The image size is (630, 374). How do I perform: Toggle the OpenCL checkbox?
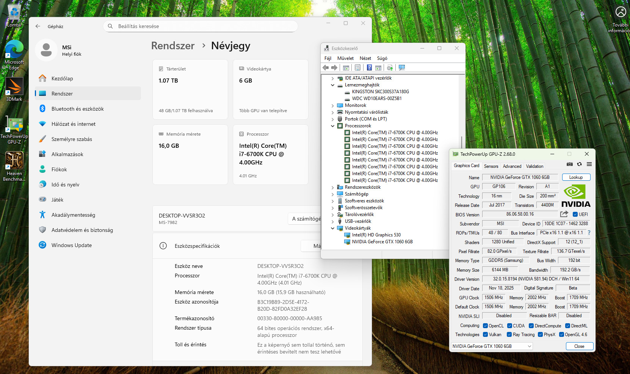coord(485,326)
